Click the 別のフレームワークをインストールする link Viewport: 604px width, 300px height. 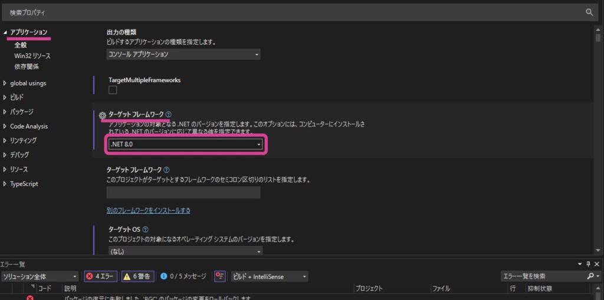[x=148, y=210]
